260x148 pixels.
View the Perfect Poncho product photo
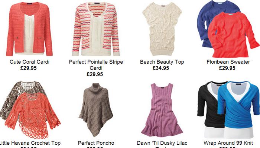[96, 110]
